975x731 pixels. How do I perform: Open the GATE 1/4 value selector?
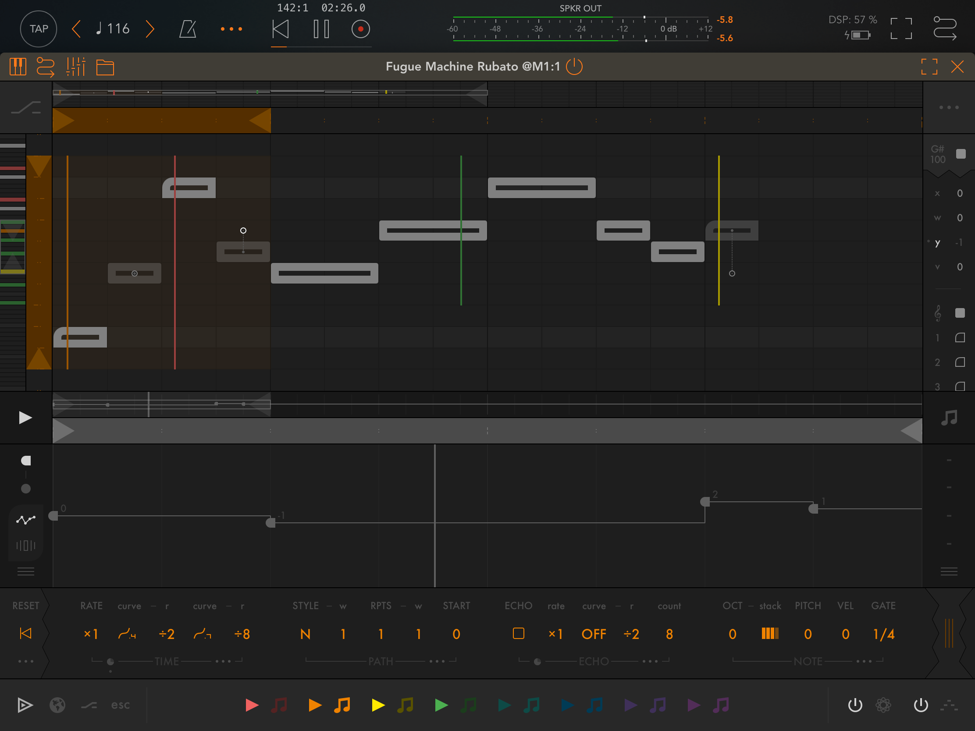click(883, 634)
